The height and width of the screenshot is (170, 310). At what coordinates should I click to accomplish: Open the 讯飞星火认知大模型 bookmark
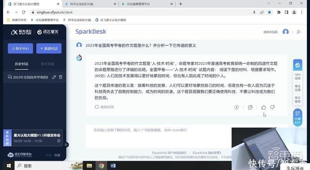(110, 20)
